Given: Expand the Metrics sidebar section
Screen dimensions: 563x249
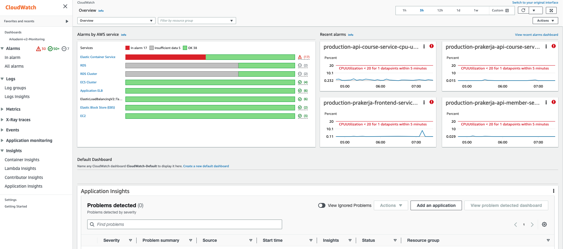Looking at the screenshot, I should pos(13,109).
